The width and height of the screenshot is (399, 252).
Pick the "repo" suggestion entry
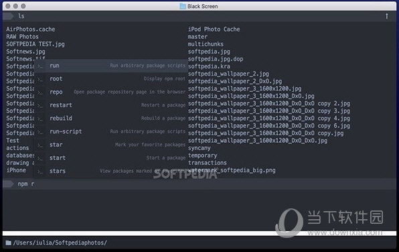coord(111,92)
